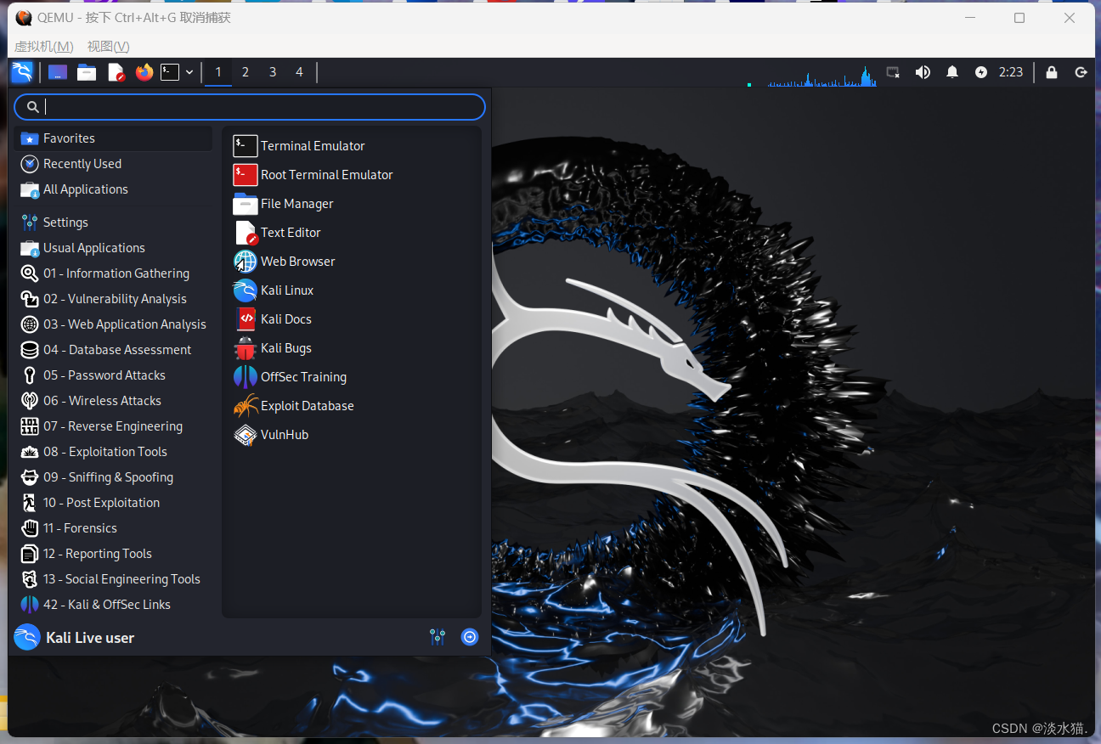Open the Kali Linux link
This screenshot has height=744, width=1101.
(x=352, y=290)
